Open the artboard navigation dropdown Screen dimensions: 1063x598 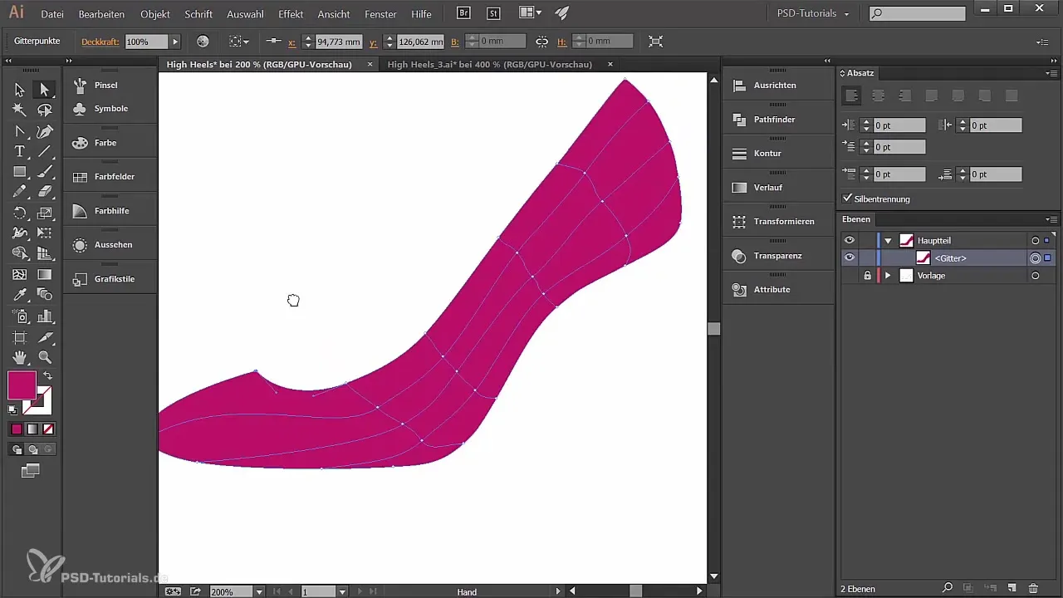click(342, 591)
